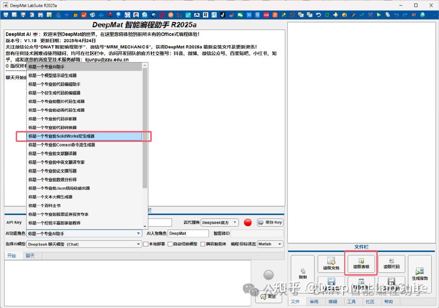
Task: Click the orange circle P toolbar icon
Action: [x=171, y=15]
